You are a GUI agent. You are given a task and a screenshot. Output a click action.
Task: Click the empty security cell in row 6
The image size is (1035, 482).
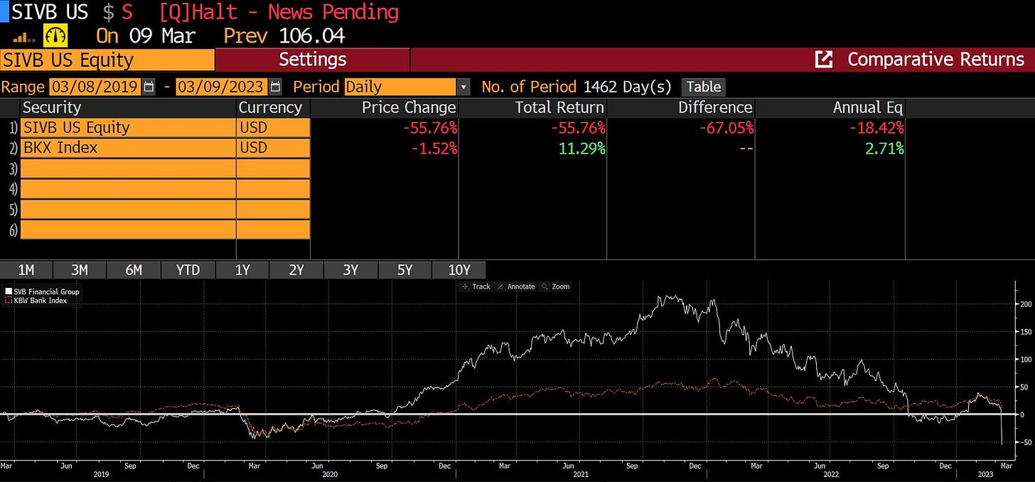point(129,230)
